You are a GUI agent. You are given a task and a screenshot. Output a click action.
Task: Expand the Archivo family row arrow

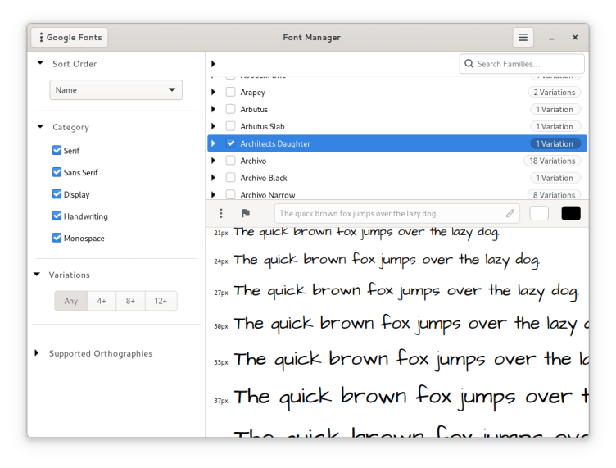tap(214, 161)
